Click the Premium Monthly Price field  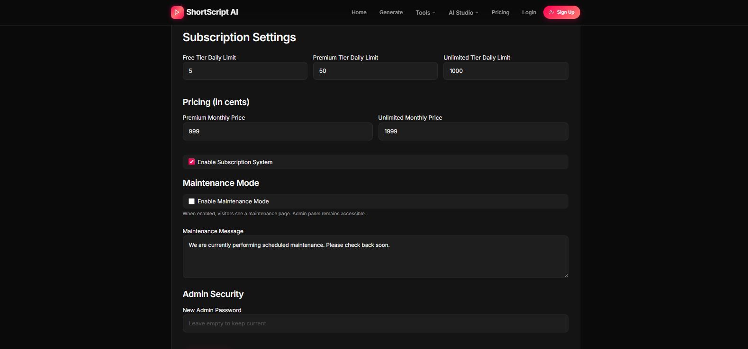pyautogui.click(x=277, y=131)
